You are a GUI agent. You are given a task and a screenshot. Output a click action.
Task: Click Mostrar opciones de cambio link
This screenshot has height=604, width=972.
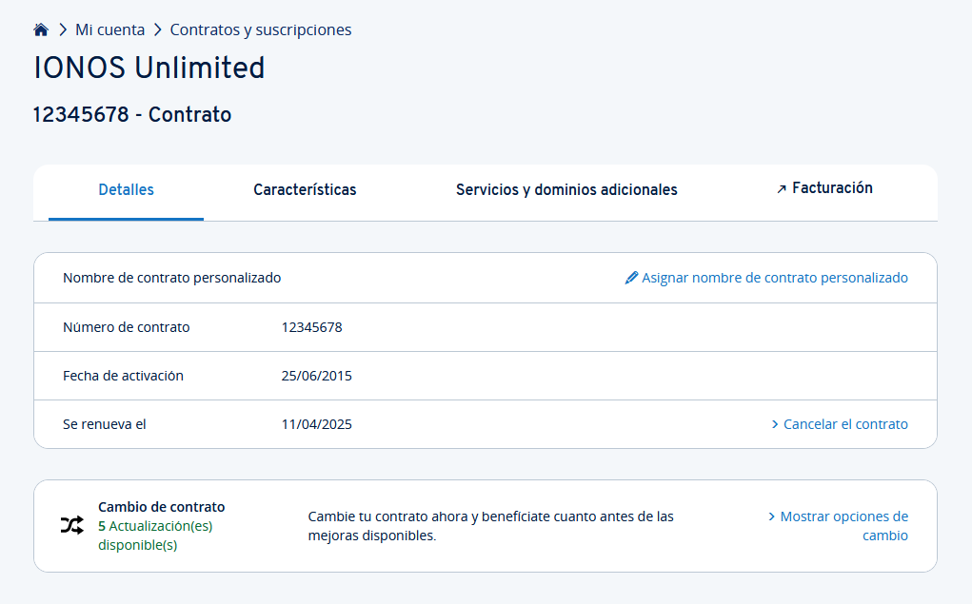point(843,526)
